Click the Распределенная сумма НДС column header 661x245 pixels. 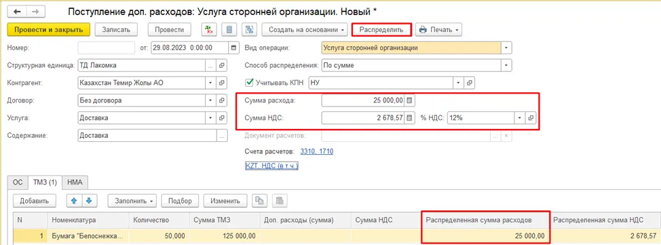(x=605, y=220)
